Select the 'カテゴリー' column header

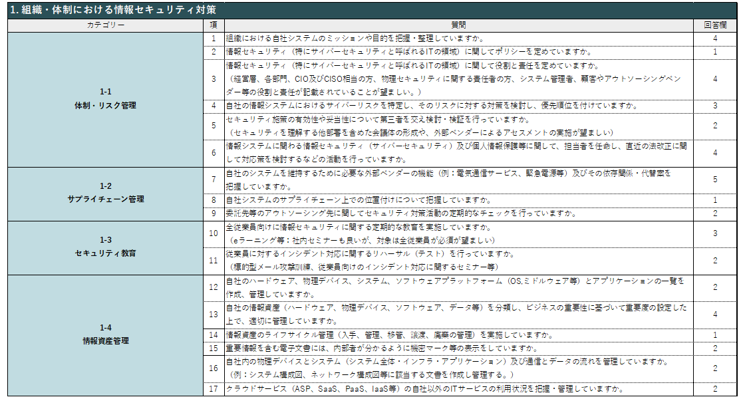[x=105, y=25]
